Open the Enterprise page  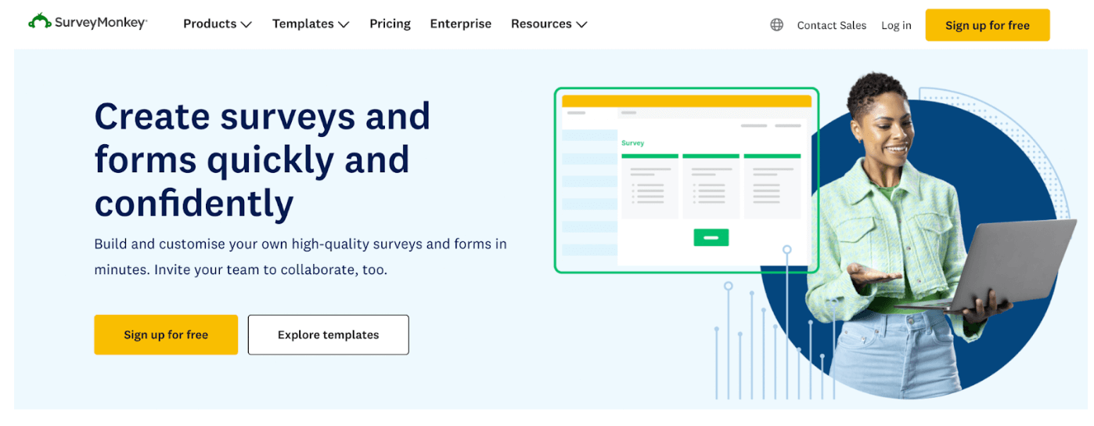pyautogui.click(x=460, y=24)
